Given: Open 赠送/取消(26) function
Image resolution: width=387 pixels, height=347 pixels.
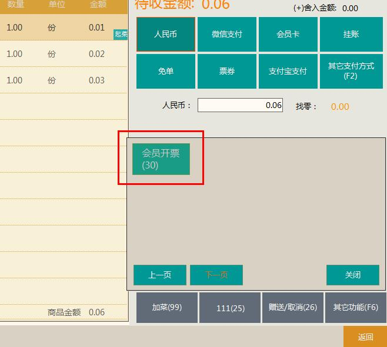Looking at the screenshot, I should 292,307.
